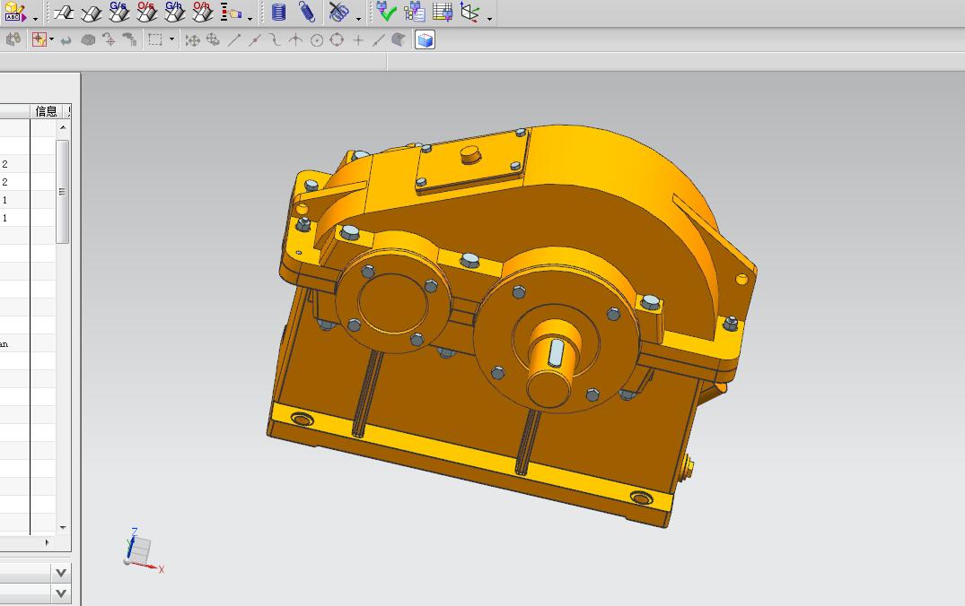965x606 pixels.
Task: Click the blue curved return arrow icon
Action: [x=66, y=40]
